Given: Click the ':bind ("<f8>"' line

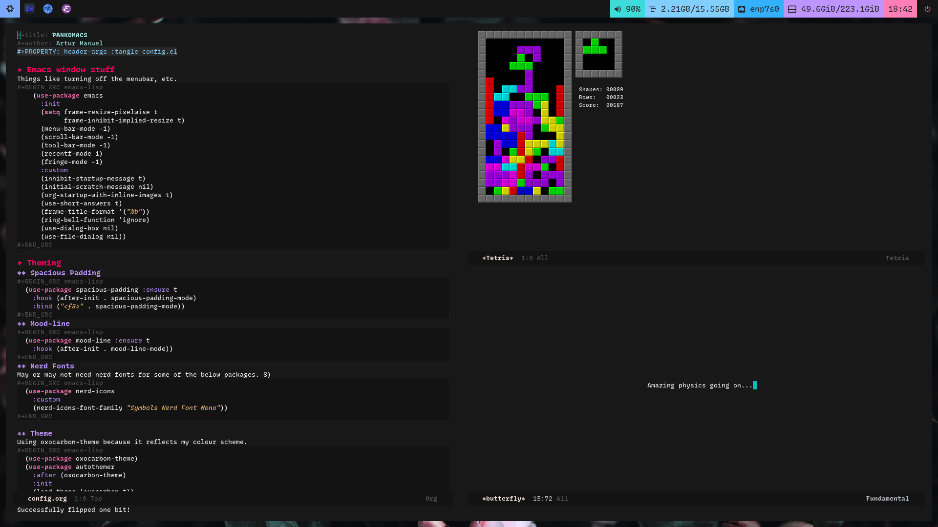Looking at the screenshot, I should click(x=109, y=306).
